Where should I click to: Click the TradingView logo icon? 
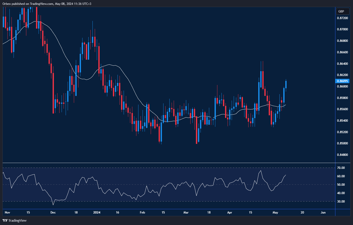(5, 220)
